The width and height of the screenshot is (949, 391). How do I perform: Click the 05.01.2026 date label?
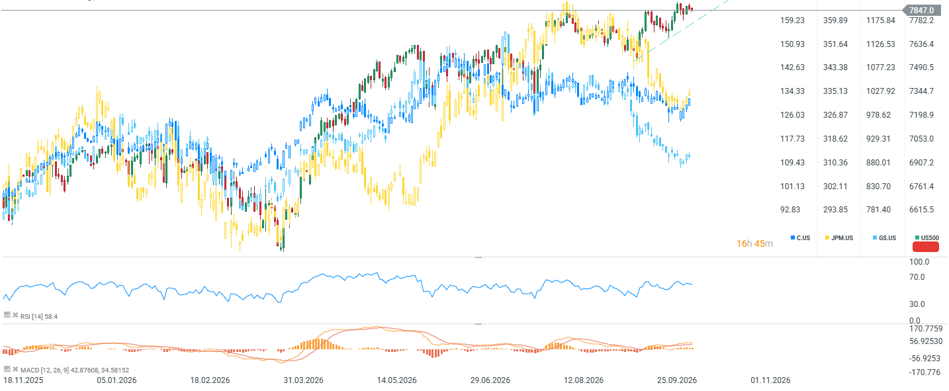click(116, 380)
